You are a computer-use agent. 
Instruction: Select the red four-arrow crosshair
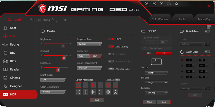(93, 85)
